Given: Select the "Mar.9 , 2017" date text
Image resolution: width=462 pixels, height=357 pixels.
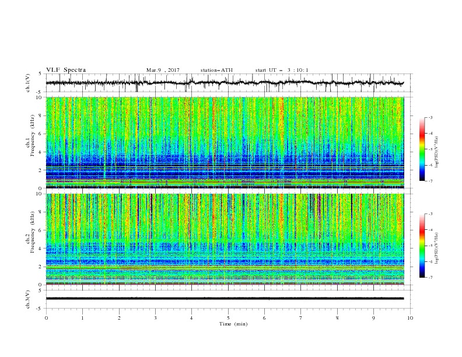Looking at the screenshot, I should [163, 70].
